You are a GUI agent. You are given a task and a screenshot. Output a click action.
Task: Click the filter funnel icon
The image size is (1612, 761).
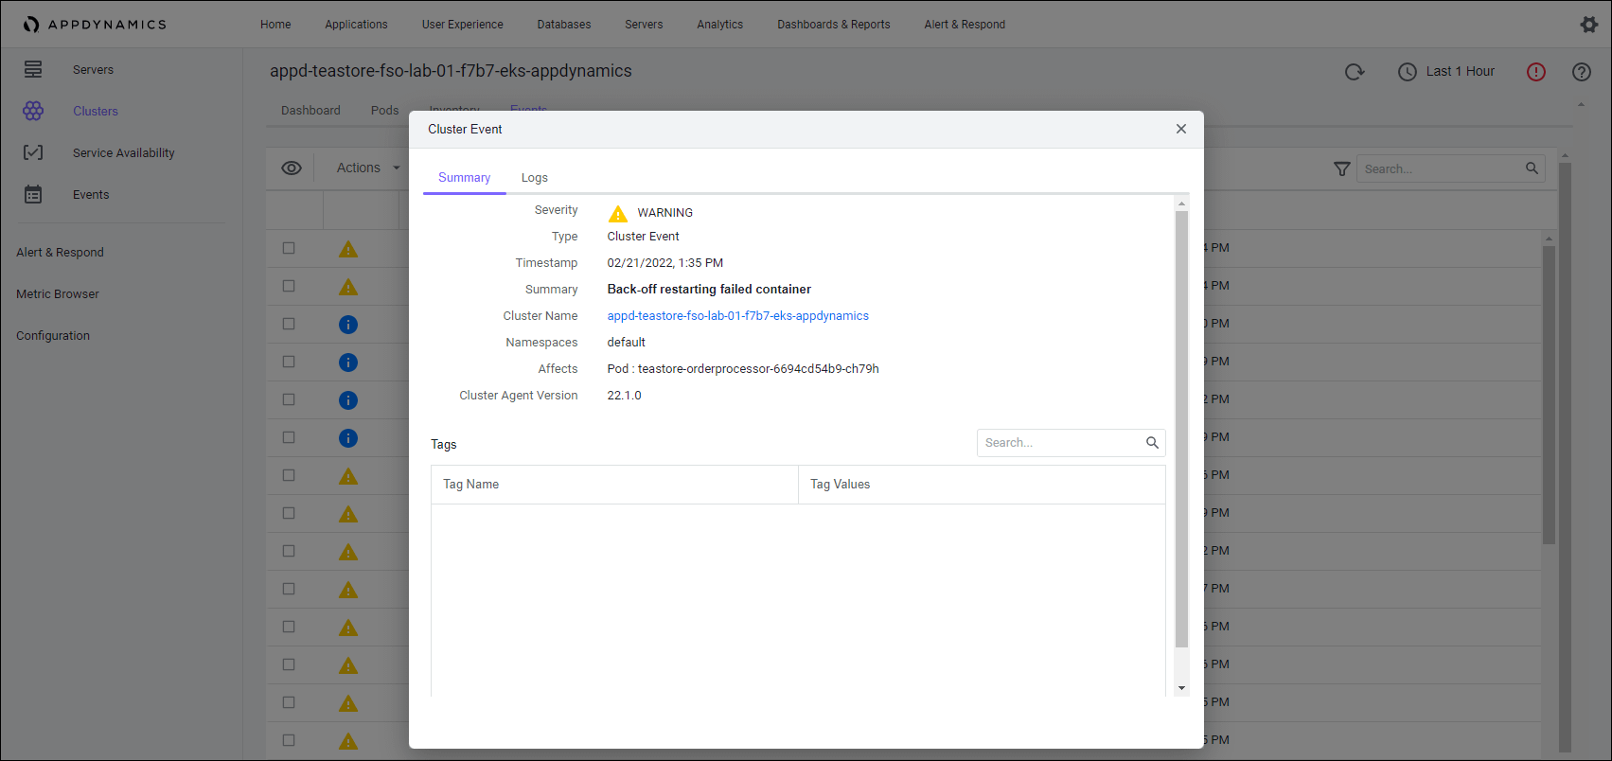point(1341,168)
